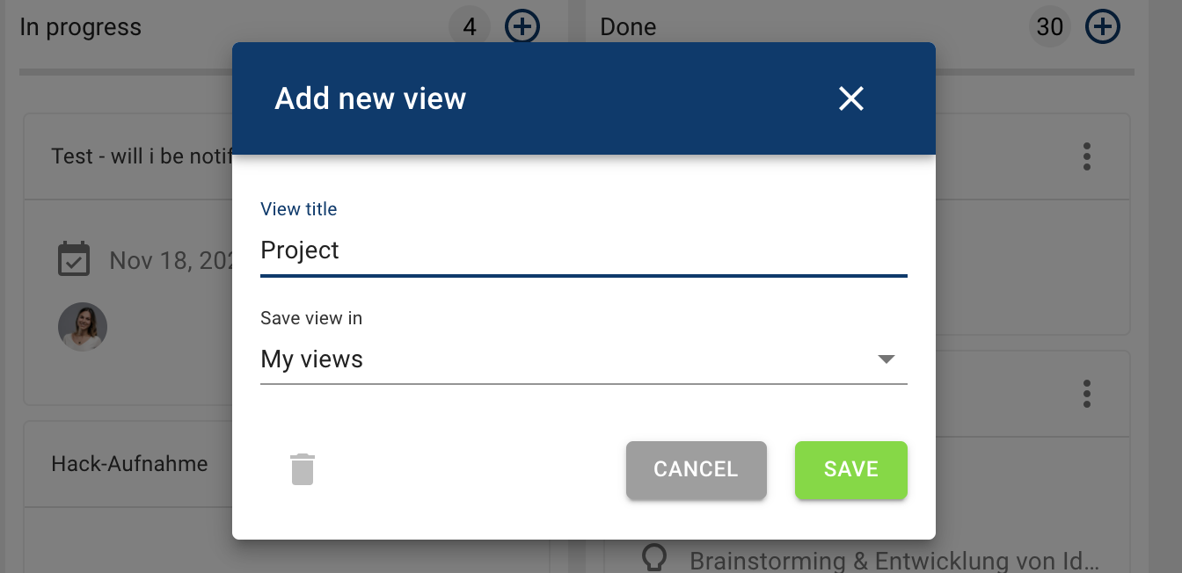Click the user avatar photo
This screenshot has height=573, width=1182.
point(83,327)
